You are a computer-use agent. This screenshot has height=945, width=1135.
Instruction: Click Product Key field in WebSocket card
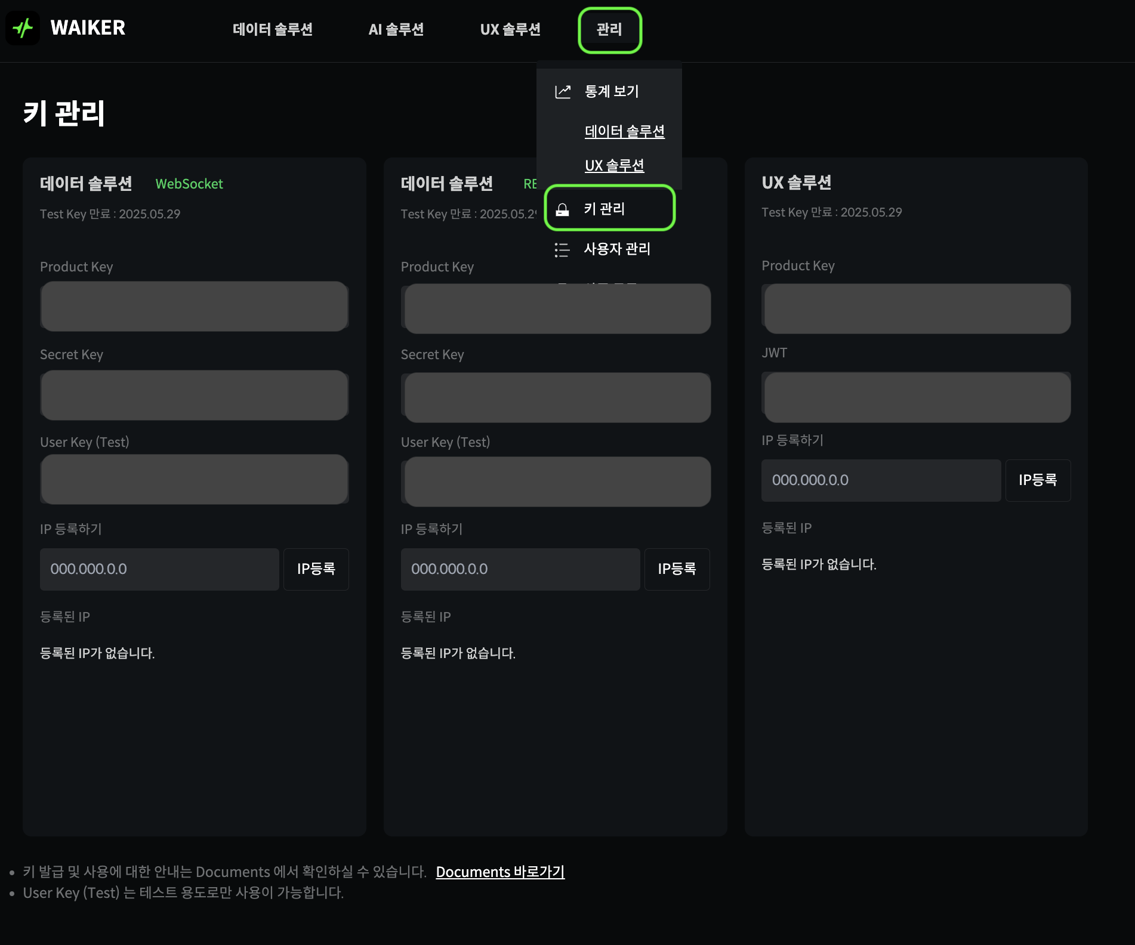coord(195,306)
